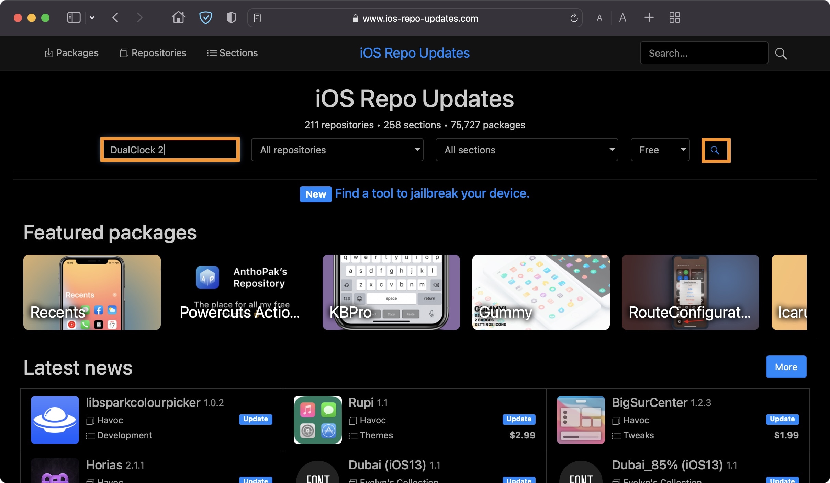Viewport: 830px width, 483px height.
Task: Toggle the Safari sidebar icon
Action: [x=74, y=17]
